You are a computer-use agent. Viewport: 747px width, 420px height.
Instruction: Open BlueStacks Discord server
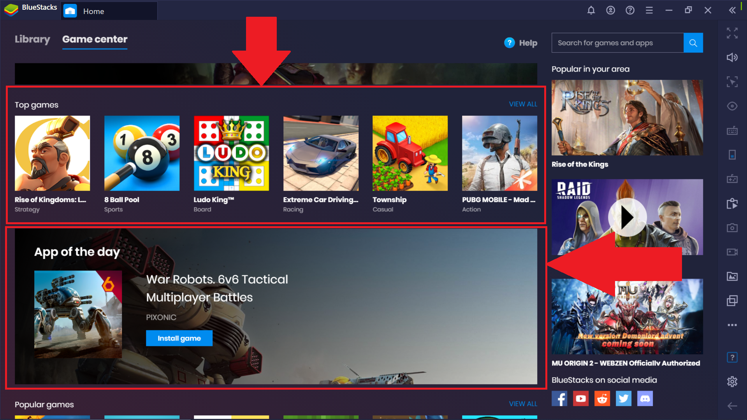click(645, 399)
